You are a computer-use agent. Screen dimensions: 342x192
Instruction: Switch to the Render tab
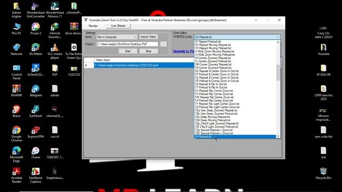[x=93, y=26]
